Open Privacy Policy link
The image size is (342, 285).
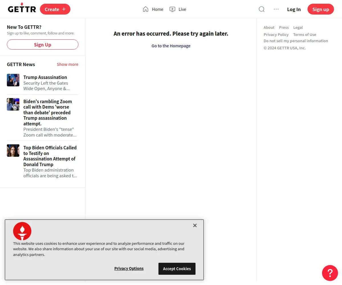[276, 34]
